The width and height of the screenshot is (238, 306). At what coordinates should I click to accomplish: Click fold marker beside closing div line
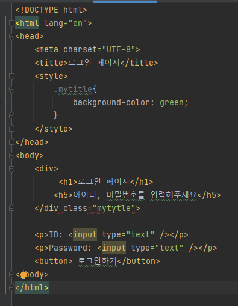[11, 208]
